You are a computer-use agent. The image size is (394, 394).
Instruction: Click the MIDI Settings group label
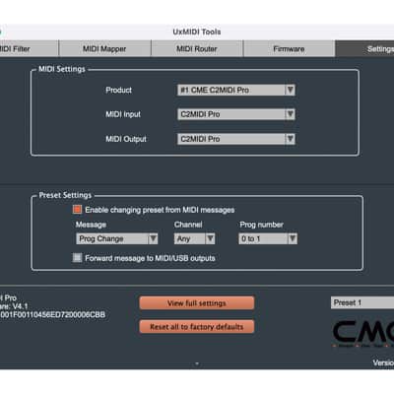click(x=62, y=69)
